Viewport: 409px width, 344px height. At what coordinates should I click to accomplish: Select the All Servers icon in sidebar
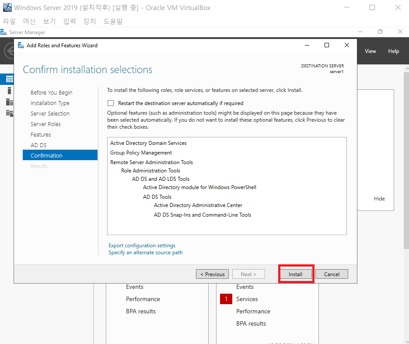[9, 102]
